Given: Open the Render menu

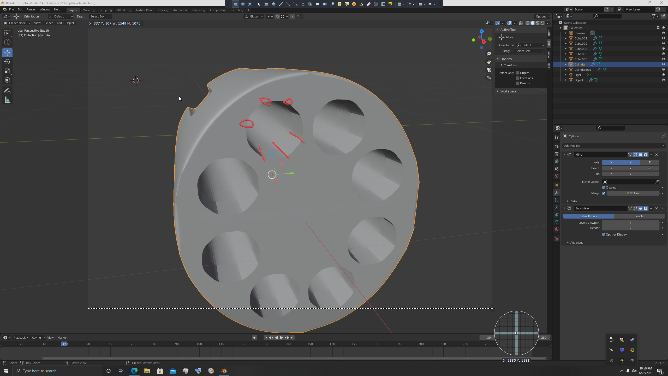Looking at the screenshot, I should tap(31, 9).
